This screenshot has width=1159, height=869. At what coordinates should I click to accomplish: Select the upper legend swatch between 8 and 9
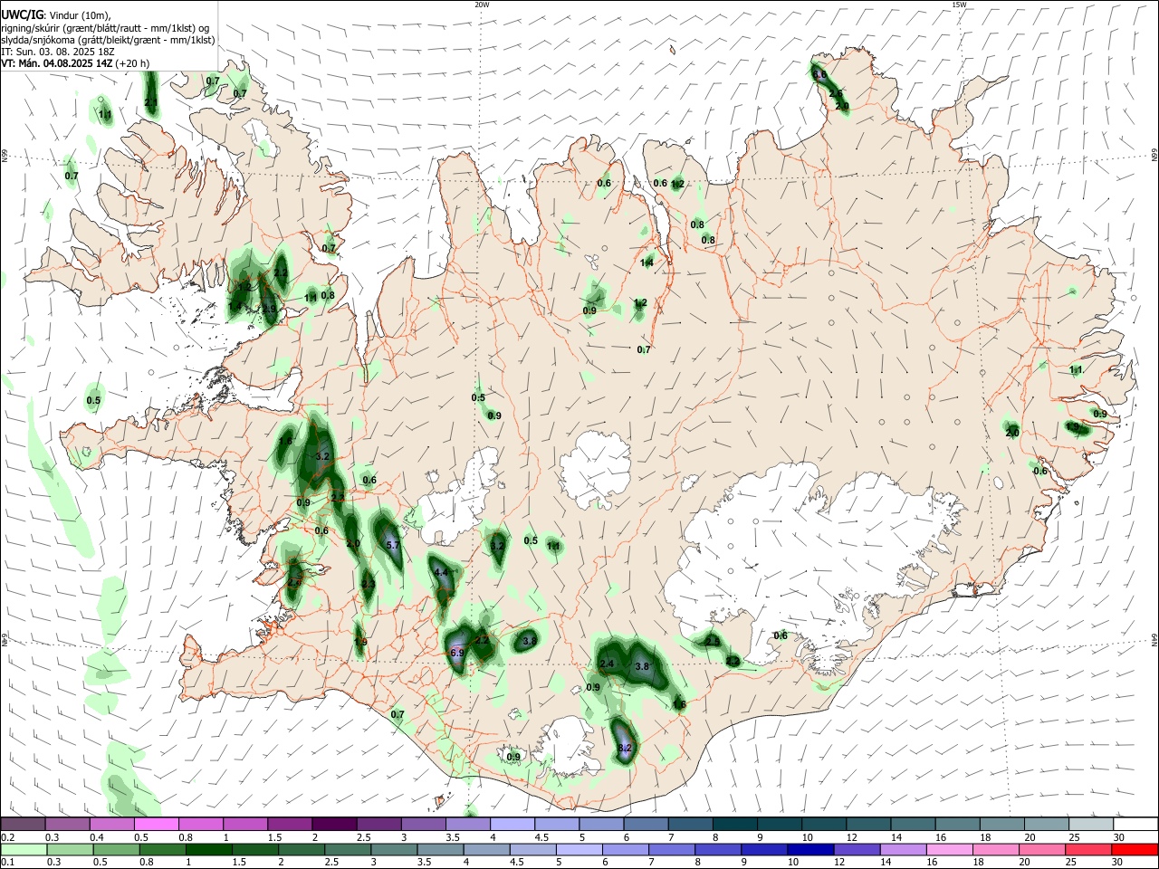734,824
